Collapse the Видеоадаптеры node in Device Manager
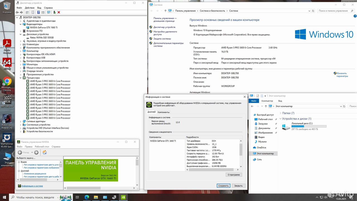Viewport: 357px width, 201px height. [x=21, y=24]
